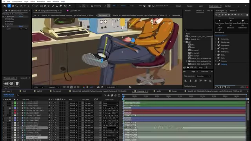Viewport: 251px width, 141px height.
Task: Select the Type text tool
Action: point(49,6)
